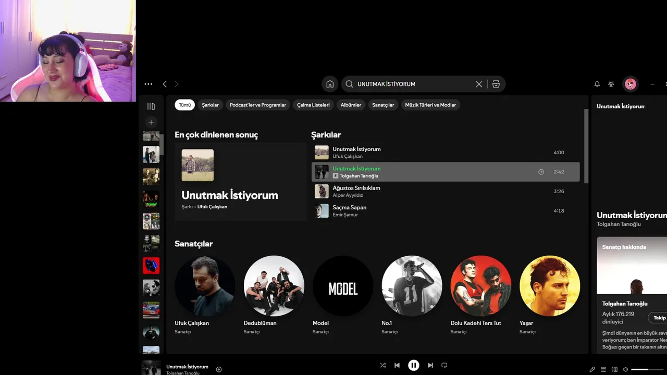Mute the volume speaker icon
The height and width of the screenshot is (375, 667).
(625, 369)
